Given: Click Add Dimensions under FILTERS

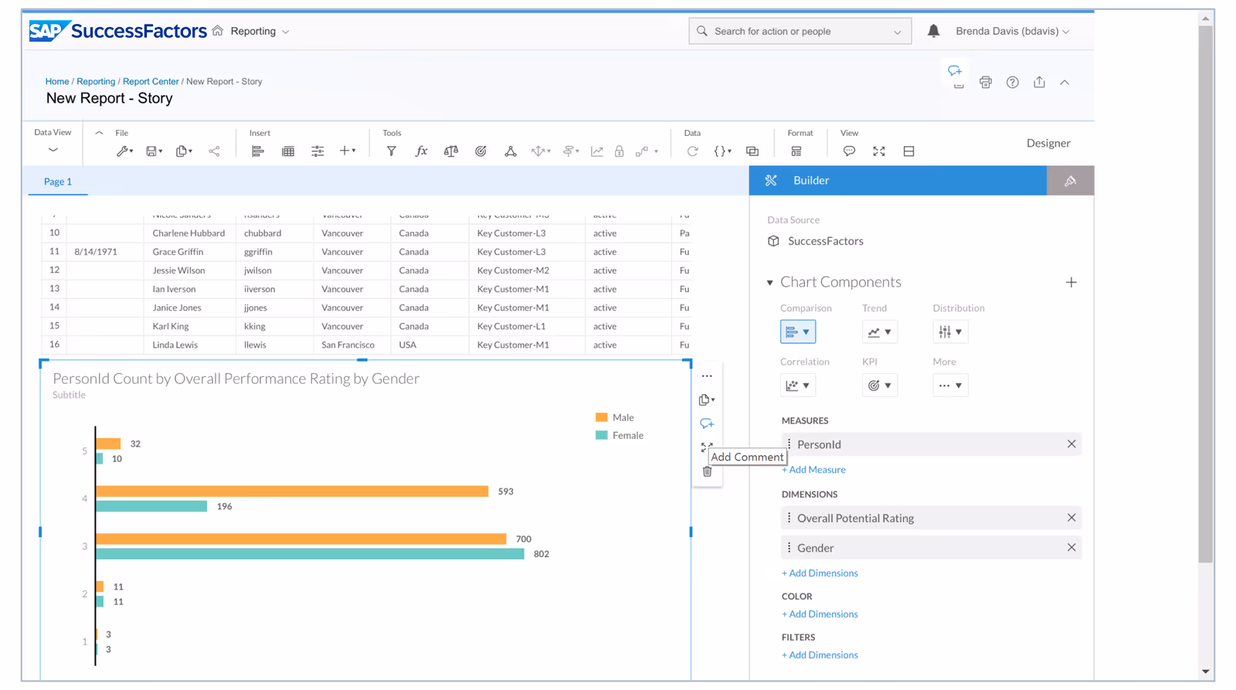Looking at the screenshot, I should (x=820, y=655).
